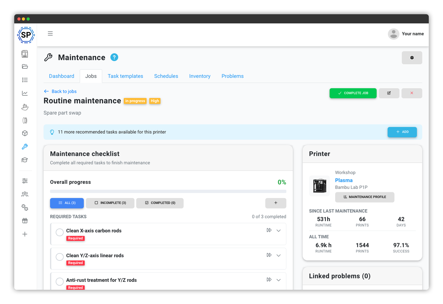This screenshot has width=443, height=304.
Task: Click the red X delete job button
Action: 412,93
